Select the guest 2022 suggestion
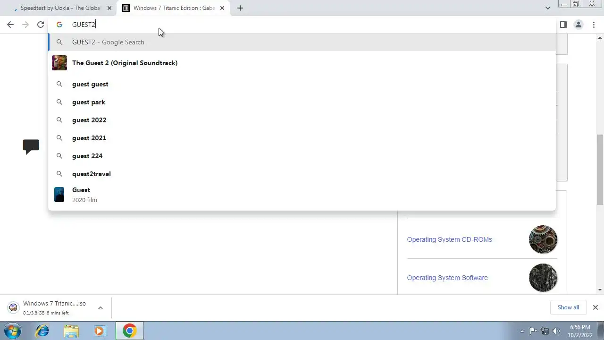This screenshot has width=604, height=340. [302, 120]
